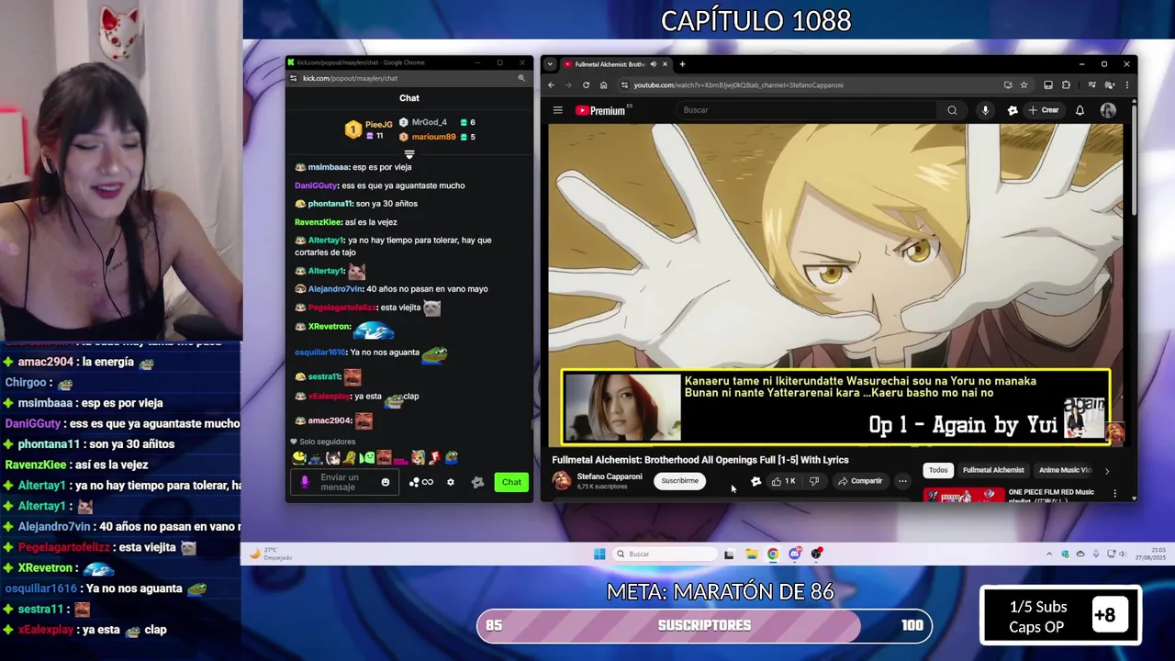Screen dimensions: 1175x661
Task: Click PieeJG top gifter entry
Action: 370,129
